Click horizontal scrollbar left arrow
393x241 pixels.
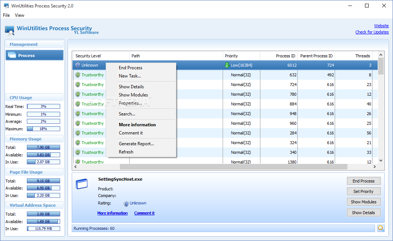(x=75, y=167)
